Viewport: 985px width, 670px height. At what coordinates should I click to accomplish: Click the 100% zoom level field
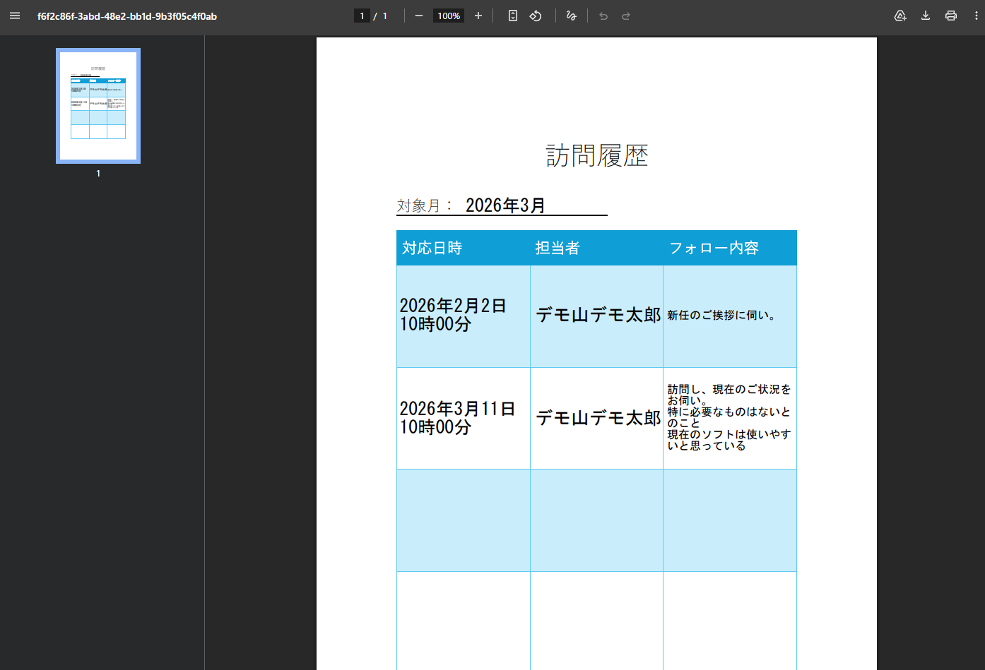[x=449, y=16]
